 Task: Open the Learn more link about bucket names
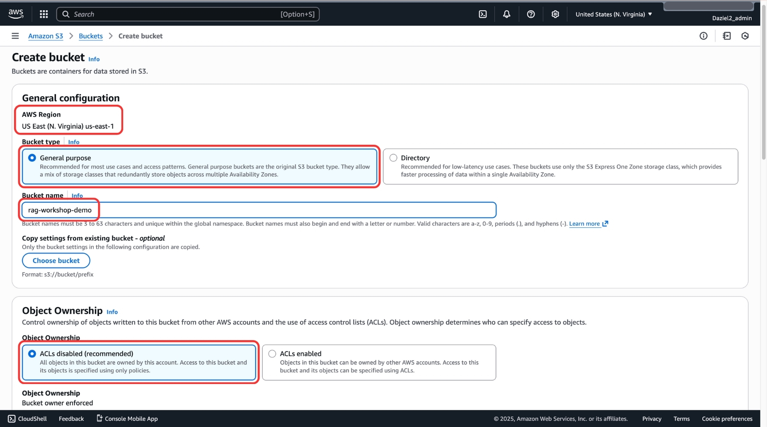(x=585, y=224)
